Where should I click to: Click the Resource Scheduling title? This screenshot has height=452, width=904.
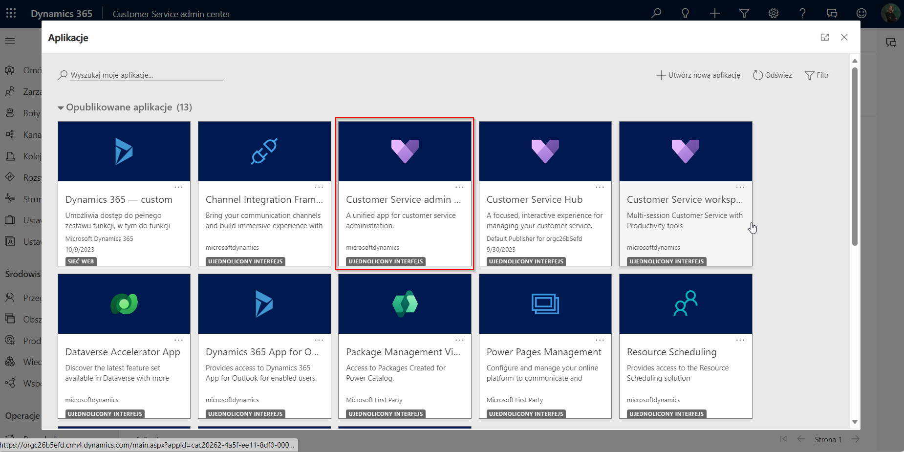click(671, 352)
